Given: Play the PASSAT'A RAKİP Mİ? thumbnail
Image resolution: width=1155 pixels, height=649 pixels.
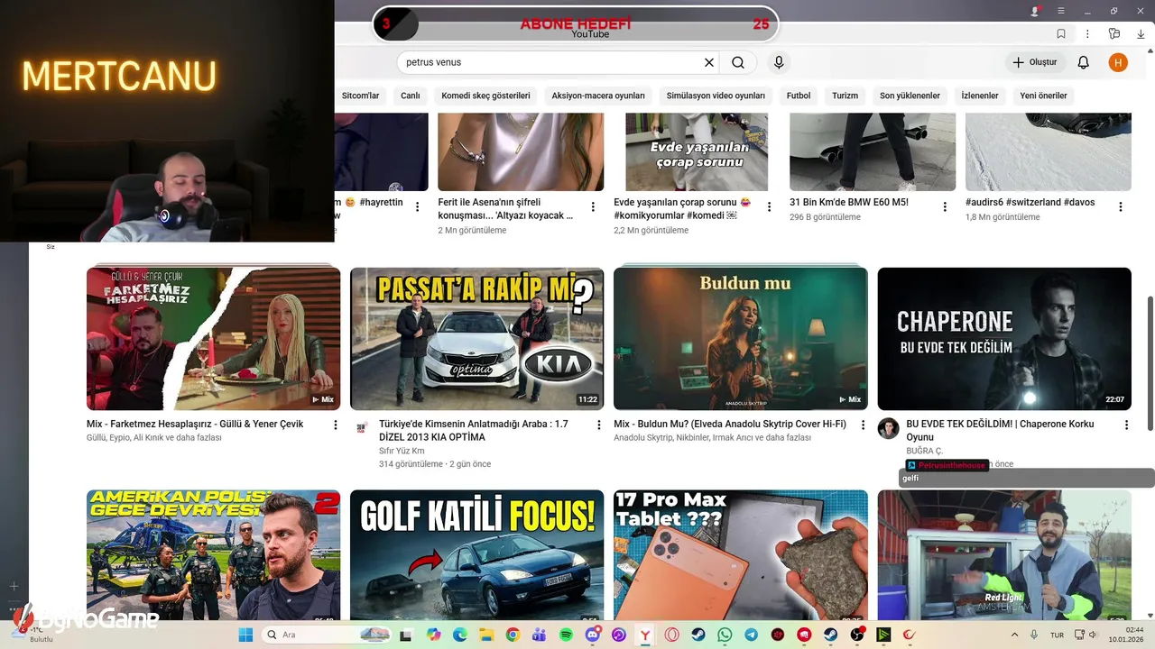Looking at the screenshot, I should (477, 338).
